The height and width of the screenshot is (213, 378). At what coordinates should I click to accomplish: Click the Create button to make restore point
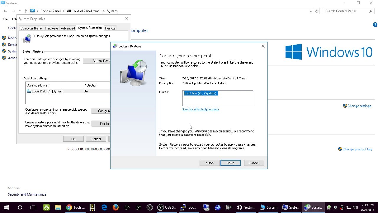[x=101, y=124]
